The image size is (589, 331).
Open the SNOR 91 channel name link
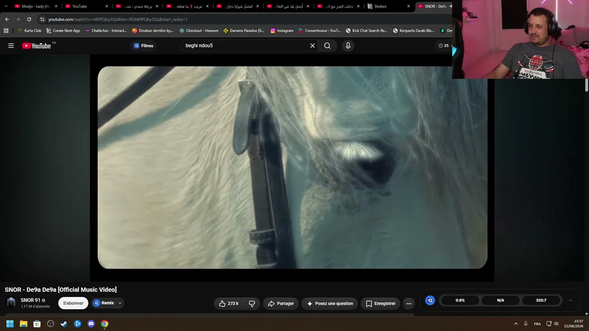30,300
